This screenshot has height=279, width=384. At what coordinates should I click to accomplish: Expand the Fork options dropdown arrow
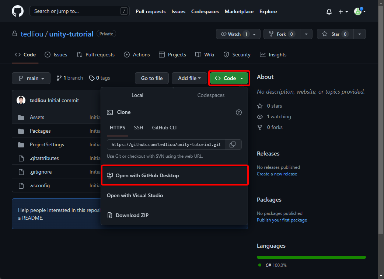[306, 34]
